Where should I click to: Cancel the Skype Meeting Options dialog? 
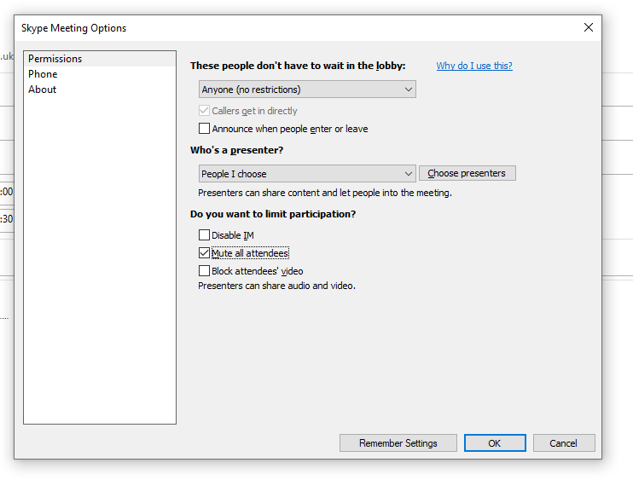[564, 443]
